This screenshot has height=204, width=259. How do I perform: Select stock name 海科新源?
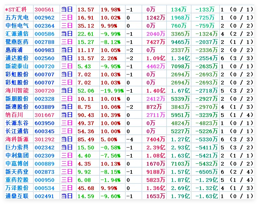point(17,139)
